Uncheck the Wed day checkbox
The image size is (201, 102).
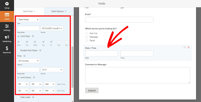click(35, 42)
